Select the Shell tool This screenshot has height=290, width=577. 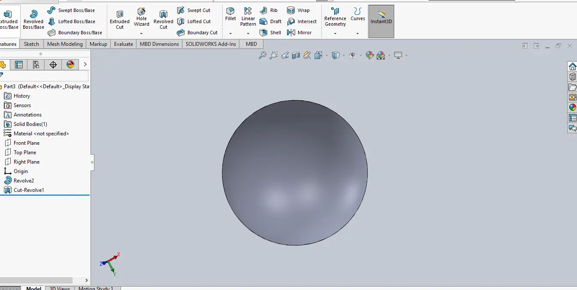coord(271,33)
